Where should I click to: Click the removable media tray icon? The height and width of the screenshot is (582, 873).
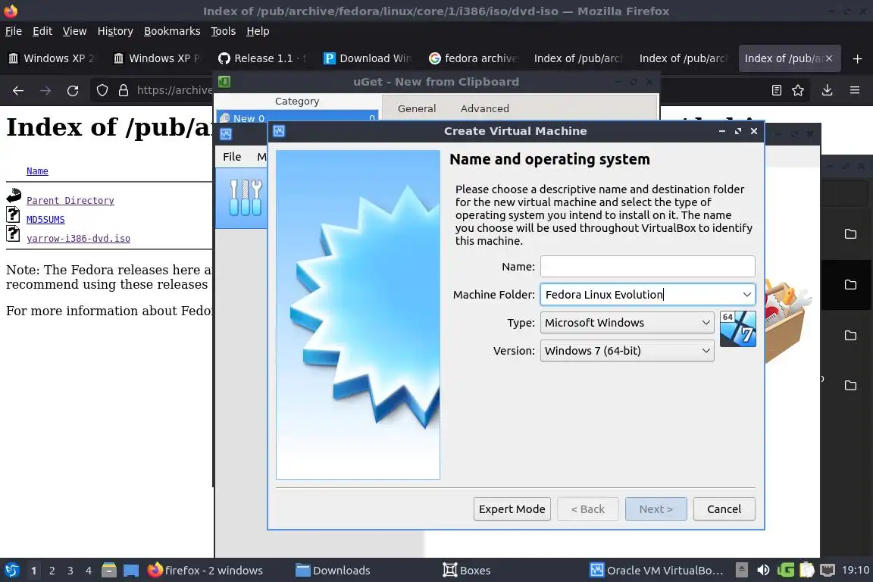(742, 570)
